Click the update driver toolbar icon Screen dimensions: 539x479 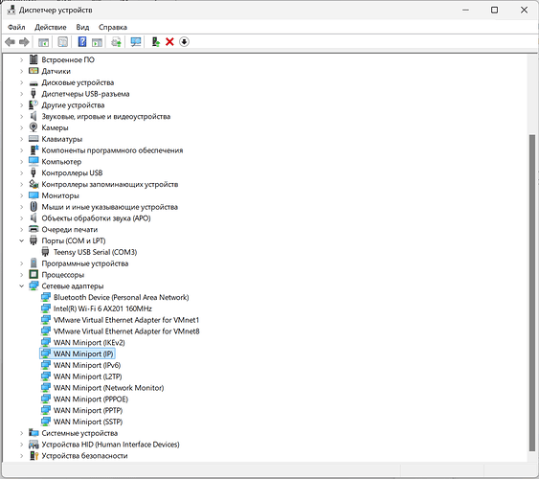point(156,42)
